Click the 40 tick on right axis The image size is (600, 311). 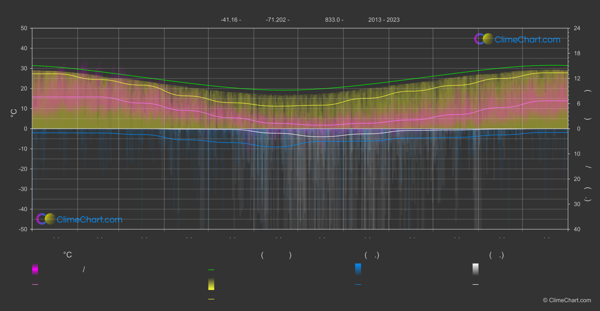click(577, 229)
